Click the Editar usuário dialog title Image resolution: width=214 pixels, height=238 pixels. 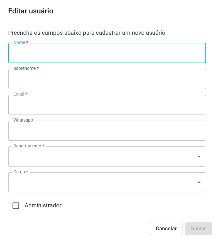pos(31,11)
